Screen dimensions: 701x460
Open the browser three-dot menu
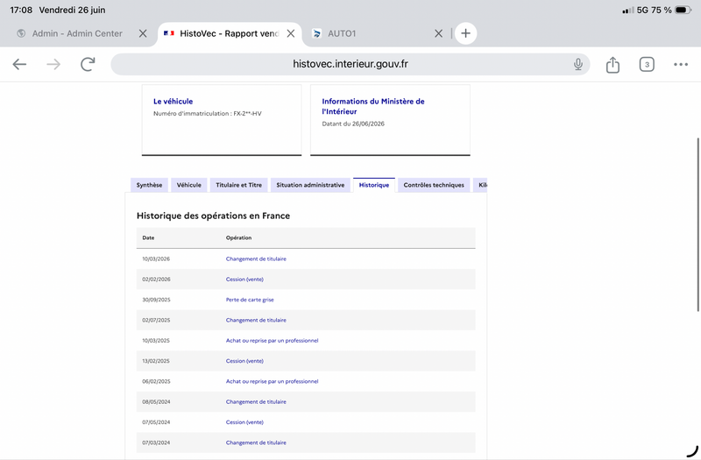pyautogui.click(x=681, y=64)
